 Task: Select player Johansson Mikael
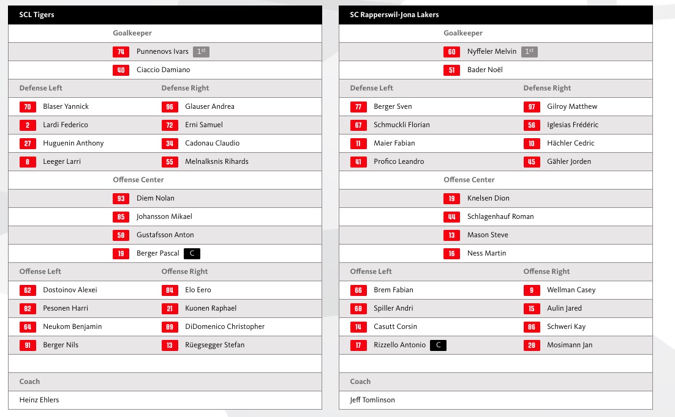(164, 216)
